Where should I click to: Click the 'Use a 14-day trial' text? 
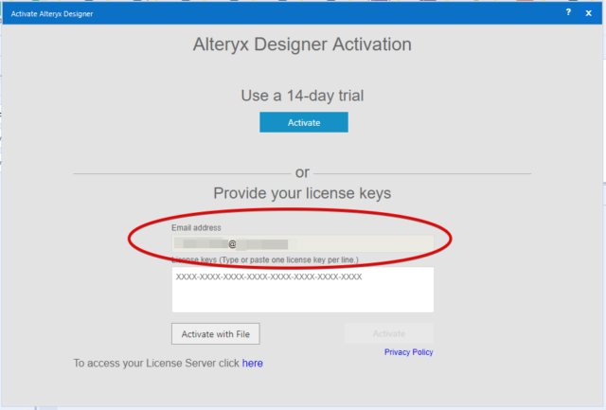pyautogui.click(x=302, y=96)
